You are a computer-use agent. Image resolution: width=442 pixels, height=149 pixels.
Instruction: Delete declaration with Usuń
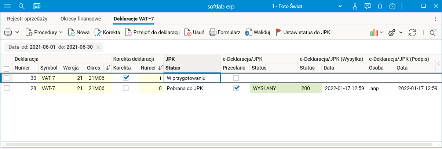(x=188, y=33)
